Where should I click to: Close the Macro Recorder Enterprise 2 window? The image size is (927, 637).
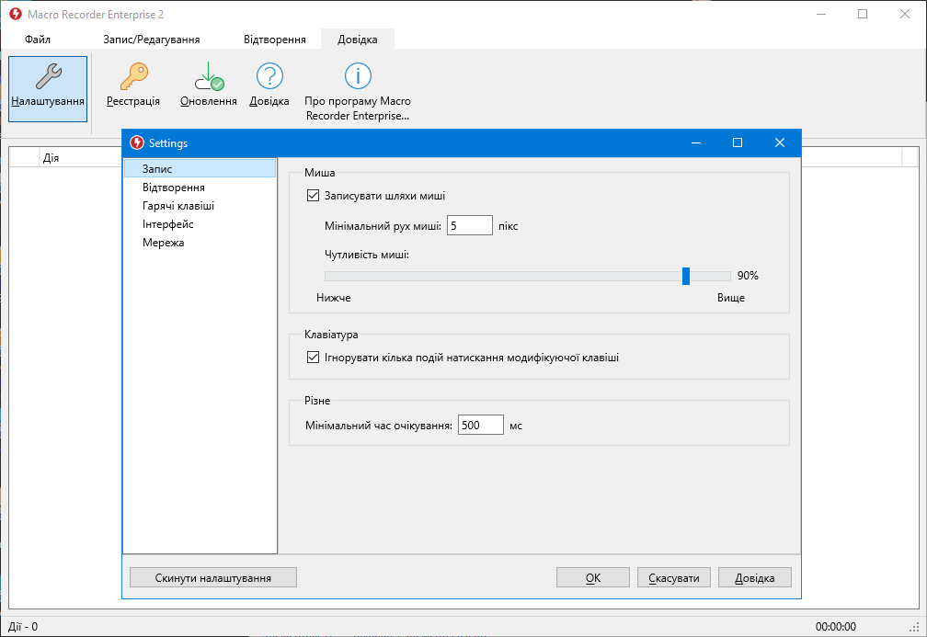905,14
